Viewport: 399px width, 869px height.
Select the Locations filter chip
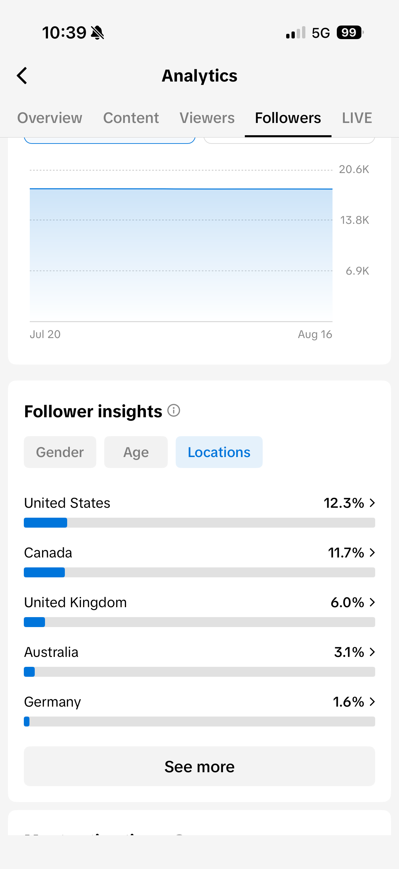pos(219,452)
